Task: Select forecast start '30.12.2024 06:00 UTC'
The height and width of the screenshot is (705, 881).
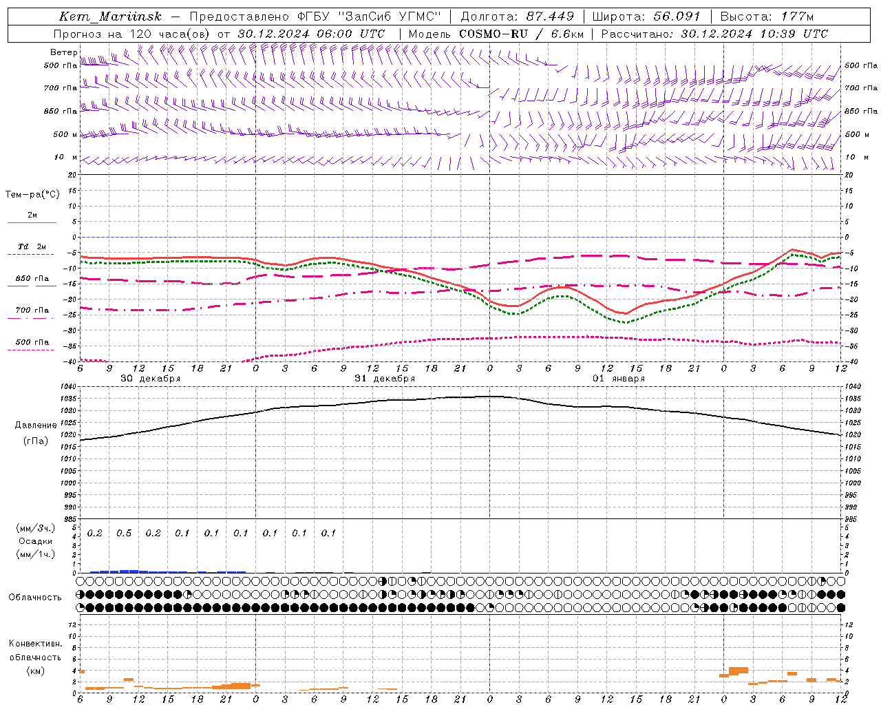Action: pos(311,34)
